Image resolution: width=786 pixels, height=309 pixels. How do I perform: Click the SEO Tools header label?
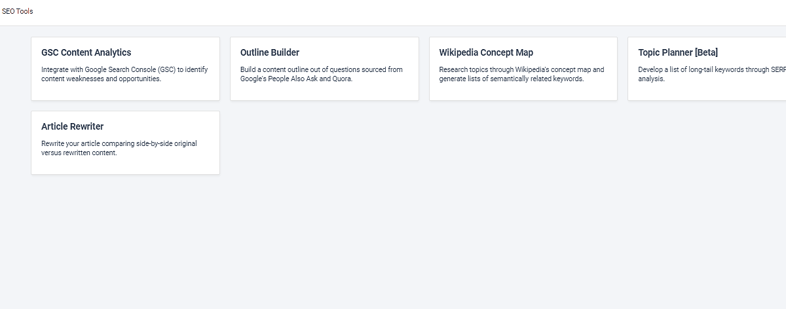click(x=18, y=11)
